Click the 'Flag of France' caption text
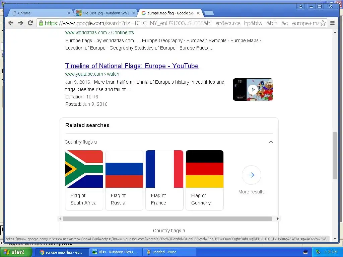 (158, 199)
